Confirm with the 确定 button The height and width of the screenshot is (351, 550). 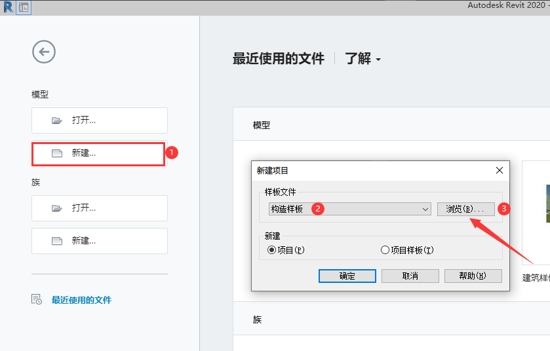tap(347, 276)
